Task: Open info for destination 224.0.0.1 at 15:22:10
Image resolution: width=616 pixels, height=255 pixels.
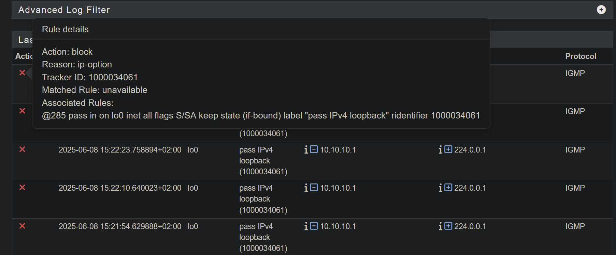Action: point(441,188)
